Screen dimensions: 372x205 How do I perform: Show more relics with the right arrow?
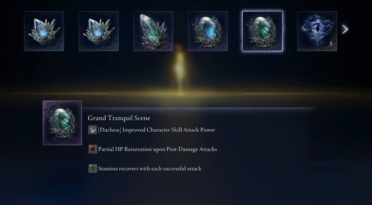pyautogui.click(x=345, y=29)
